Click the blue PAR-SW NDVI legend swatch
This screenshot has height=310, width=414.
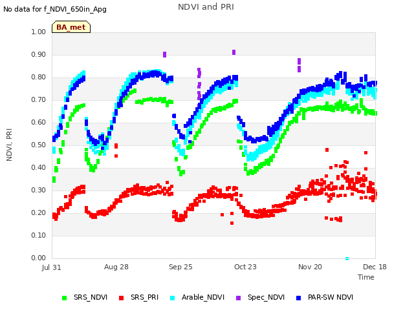[299, 298]
